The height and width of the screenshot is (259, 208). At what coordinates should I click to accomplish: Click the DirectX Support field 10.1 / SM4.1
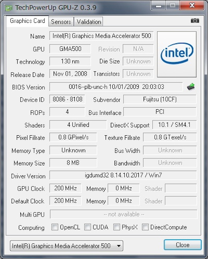click(174, 125)
